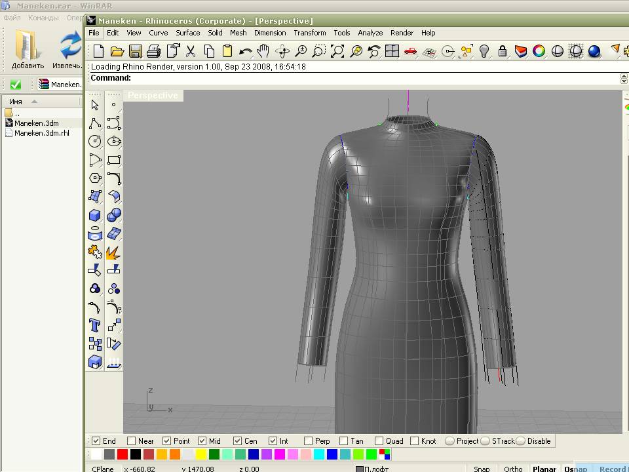629x472 pixels.
Task: Click the Circle drawing tool
Action: (x=95, y=141)
